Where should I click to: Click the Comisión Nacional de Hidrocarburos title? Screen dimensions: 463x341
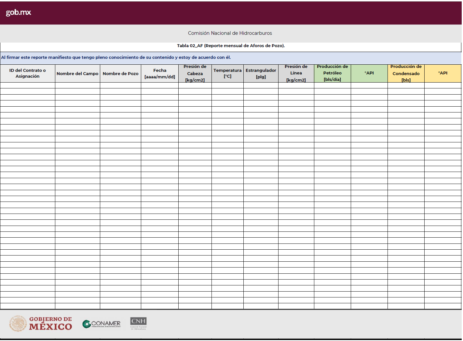pyautogui.click(x=230, y=33)
